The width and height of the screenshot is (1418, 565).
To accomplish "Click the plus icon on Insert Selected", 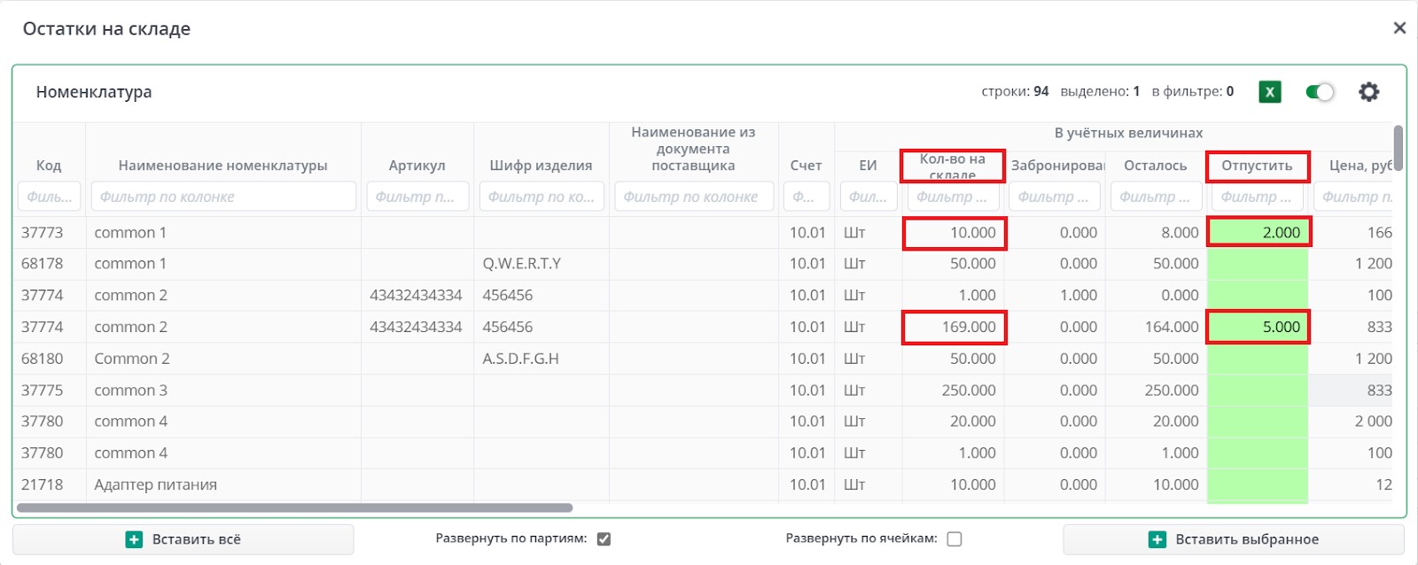I will click(1157, 539).
